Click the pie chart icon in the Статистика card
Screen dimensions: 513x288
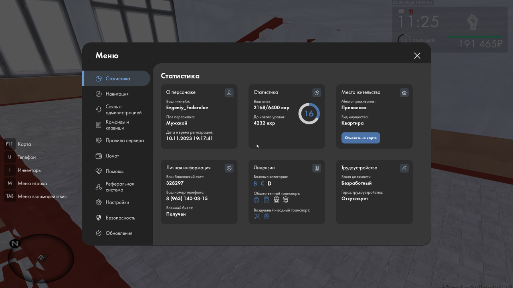click(317, 93)
